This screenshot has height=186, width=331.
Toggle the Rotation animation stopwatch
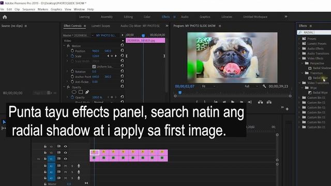pyautogui.click(x=72, y=71)
